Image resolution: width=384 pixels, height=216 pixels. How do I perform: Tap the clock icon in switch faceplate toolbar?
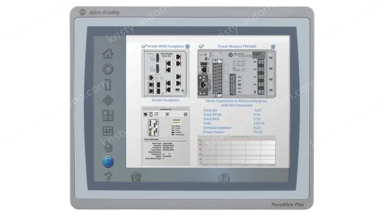click(x=151, y=114)
